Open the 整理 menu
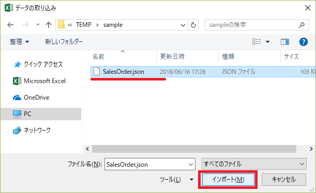 [19, 42]
